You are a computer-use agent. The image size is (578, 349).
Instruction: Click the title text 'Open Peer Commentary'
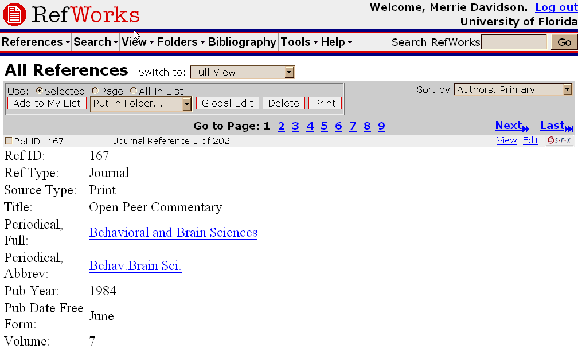click(155, 207)
